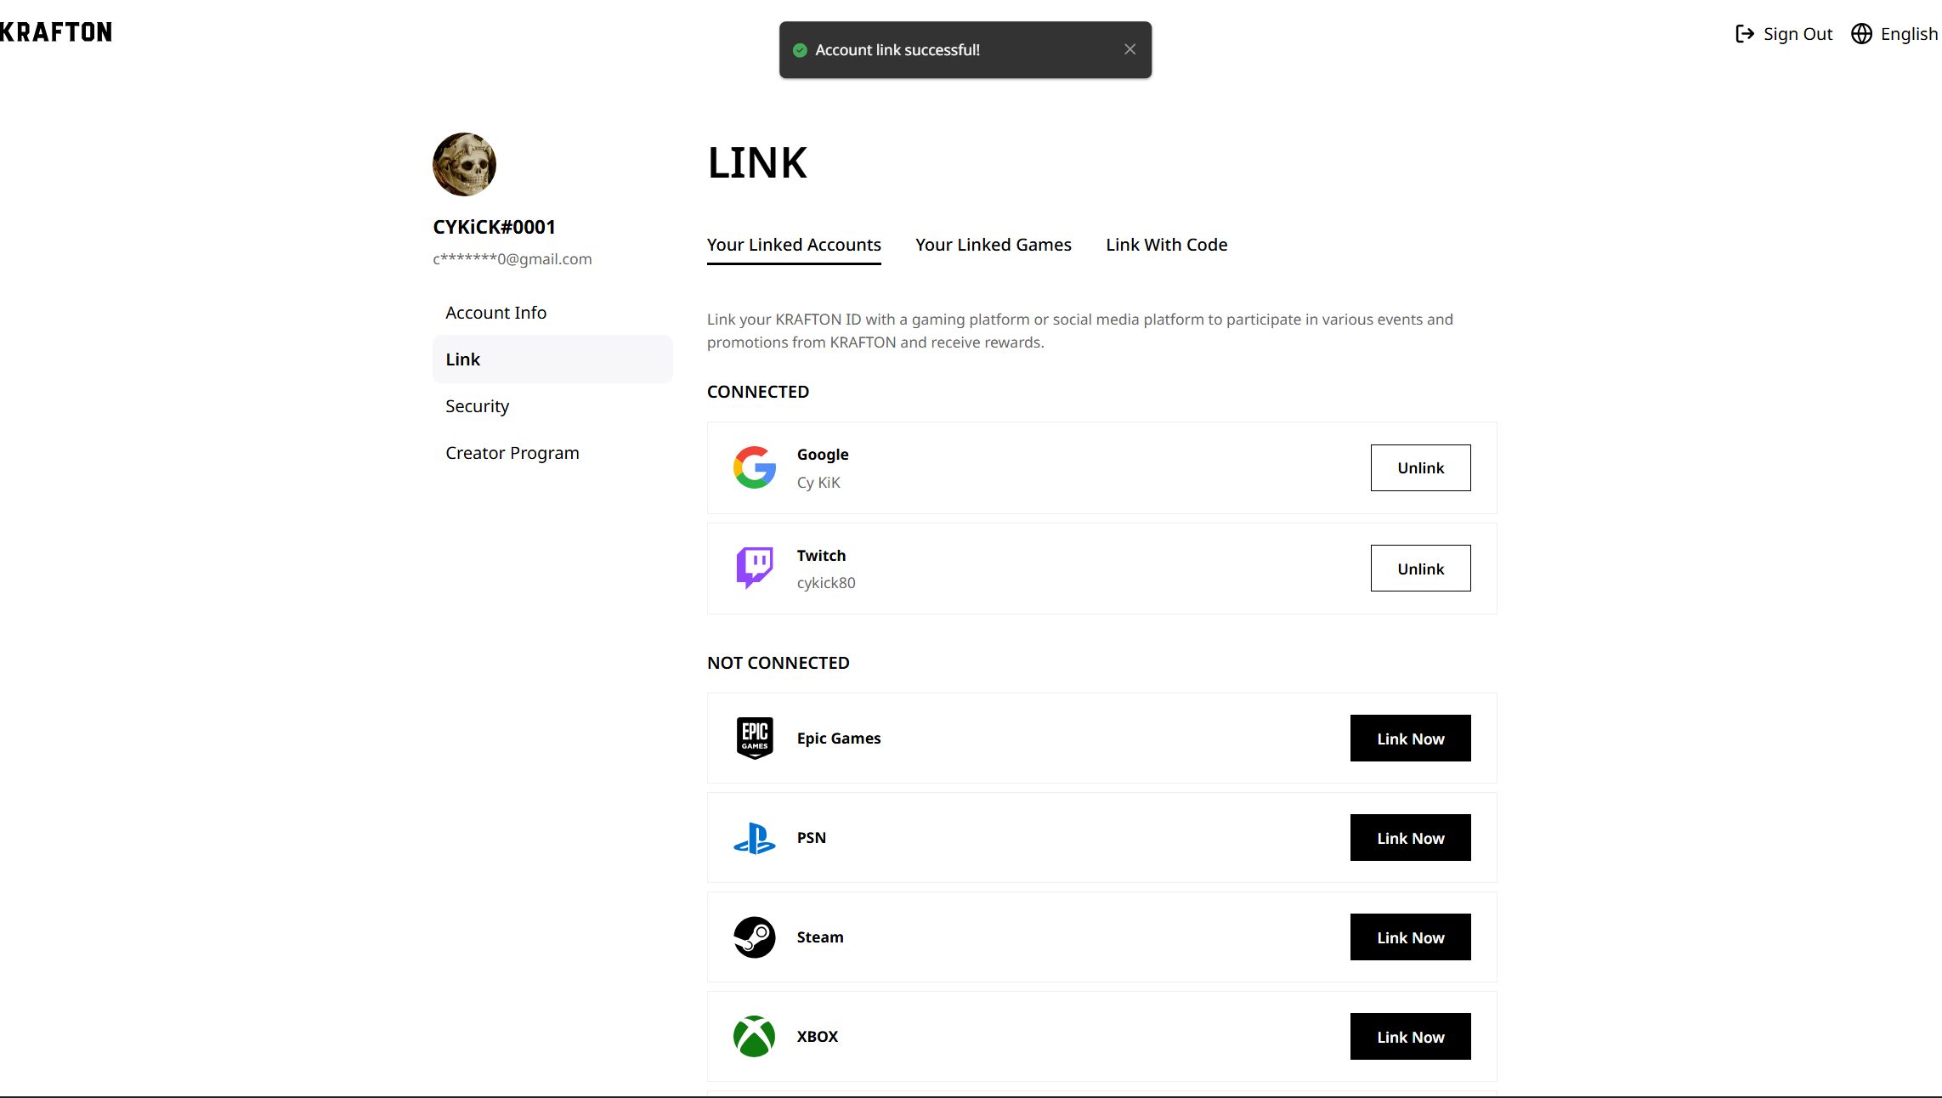Open the Link With Code tab

point(1166,245)
